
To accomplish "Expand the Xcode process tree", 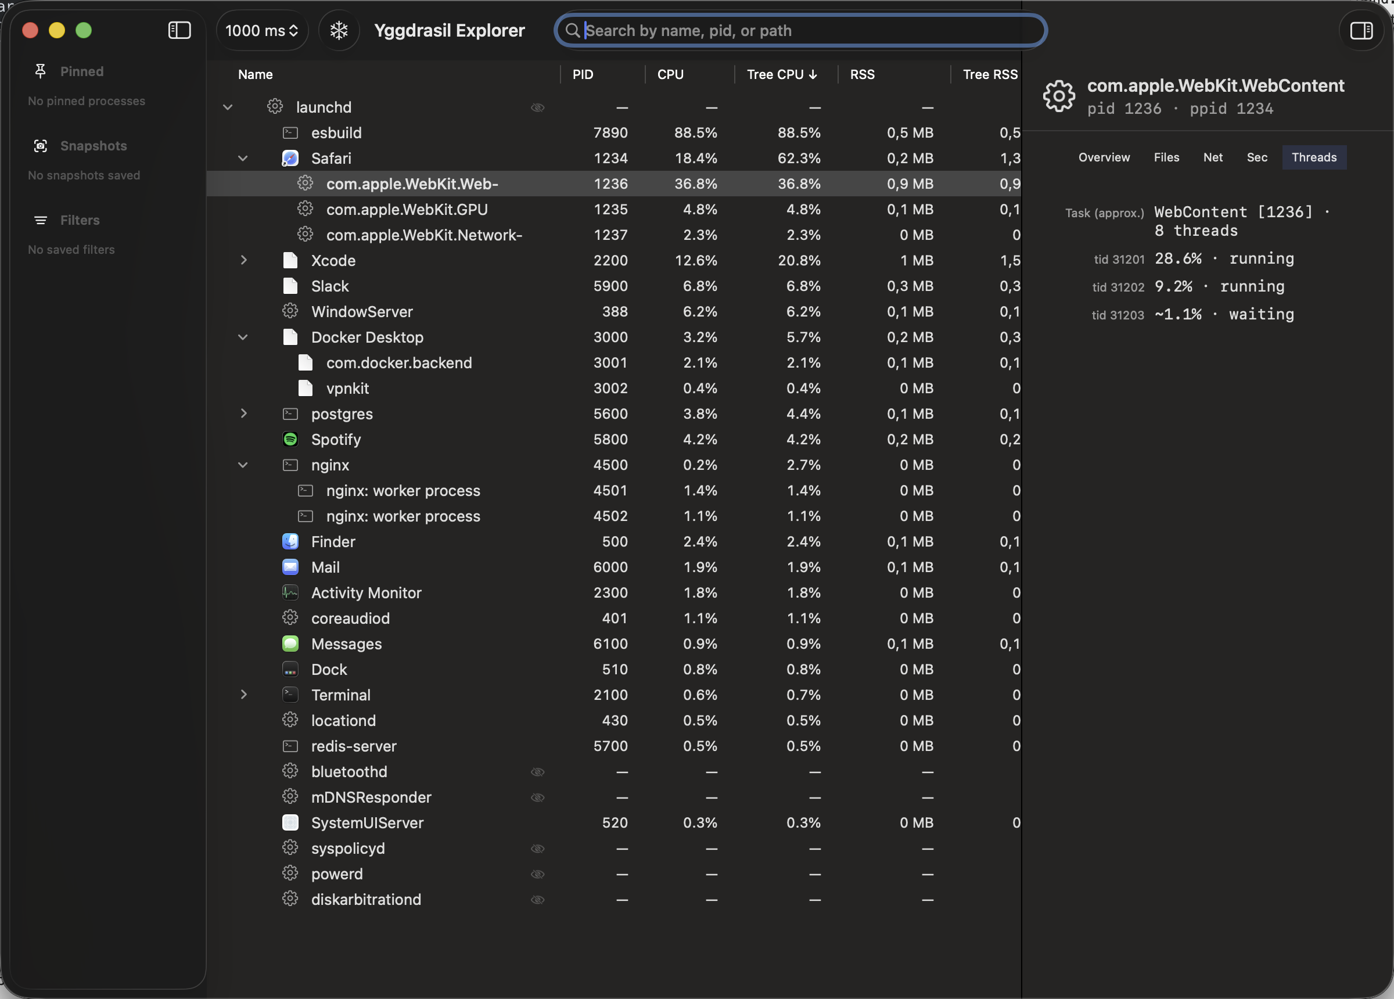I will click(243, 260).
